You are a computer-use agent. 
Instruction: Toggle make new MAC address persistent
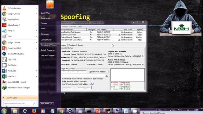pos(74,81)
